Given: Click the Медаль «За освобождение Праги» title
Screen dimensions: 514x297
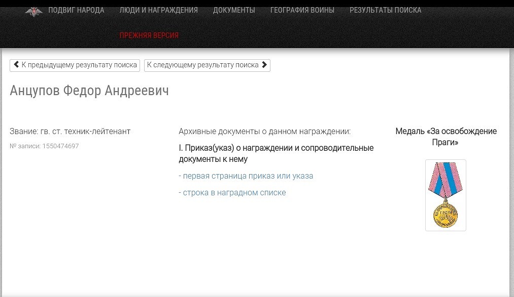Looking at the screenshot, I should 446,137.
